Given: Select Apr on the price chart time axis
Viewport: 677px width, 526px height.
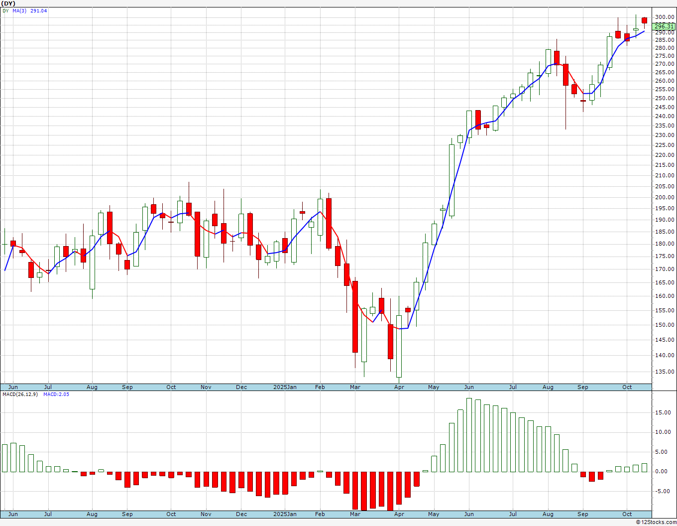Looking at the screenshot, I should tap(399, 387).
